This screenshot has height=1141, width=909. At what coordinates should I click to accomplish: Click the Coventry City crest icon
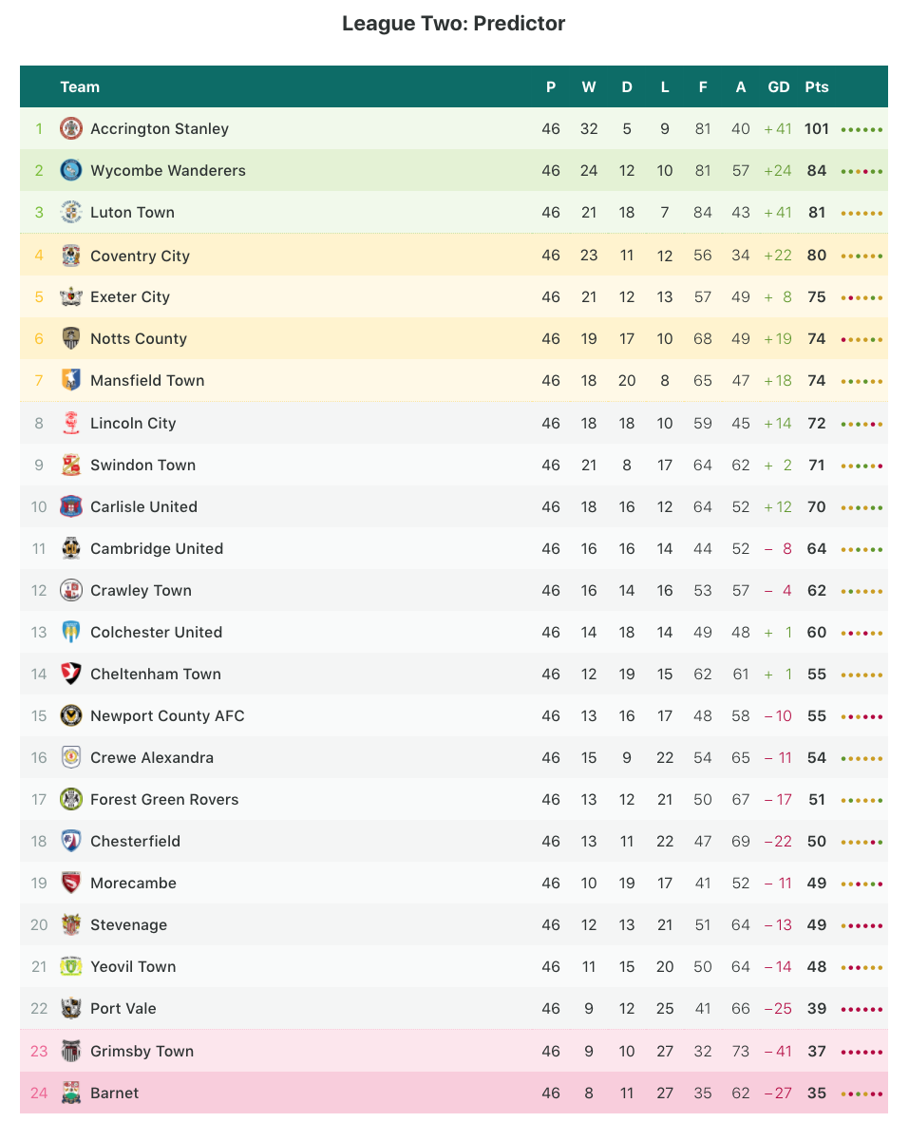tap(71, 256)
